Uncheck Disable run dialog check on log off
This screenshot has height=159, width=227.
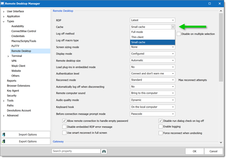tap(160, 121)
